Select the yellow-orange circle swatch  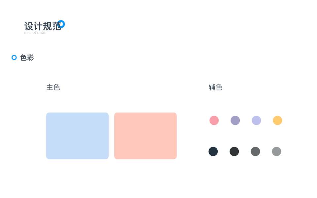click(x=277, y=120)
